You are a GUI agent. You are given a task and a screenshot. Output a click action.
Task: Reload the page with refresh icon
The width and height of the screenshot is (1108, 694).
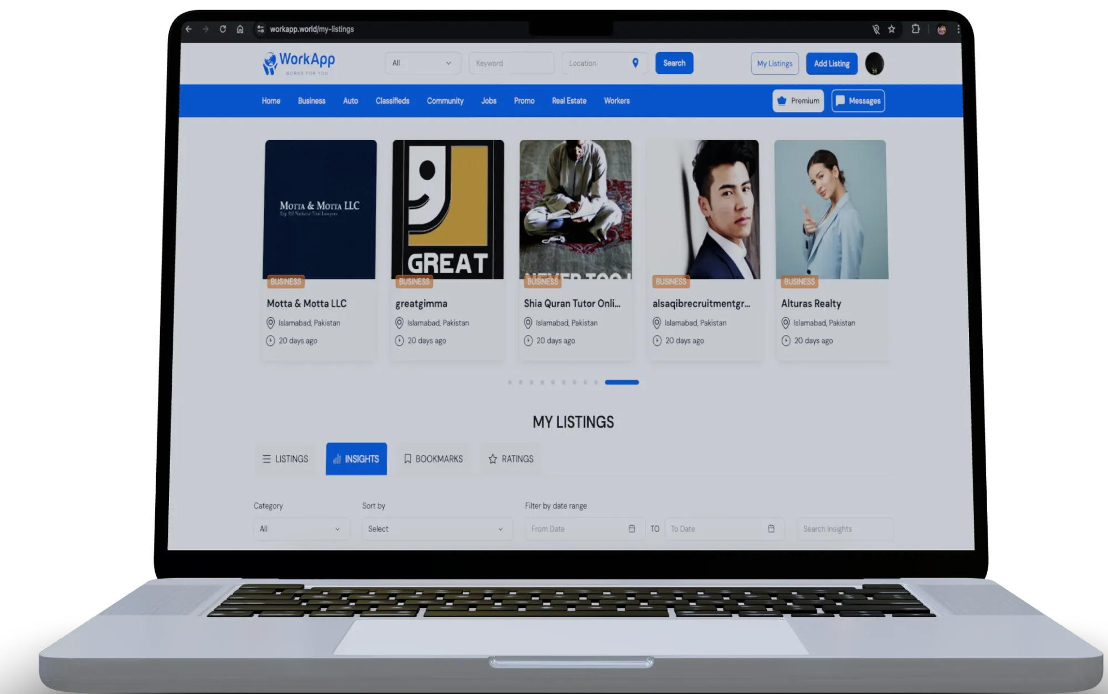pos(223,29)
